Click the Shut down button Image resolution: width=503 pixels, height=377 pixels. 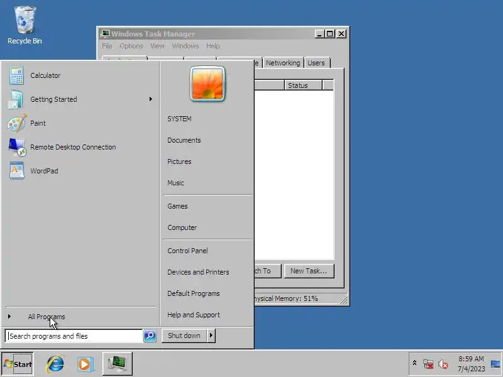click(x=184, y=336)
